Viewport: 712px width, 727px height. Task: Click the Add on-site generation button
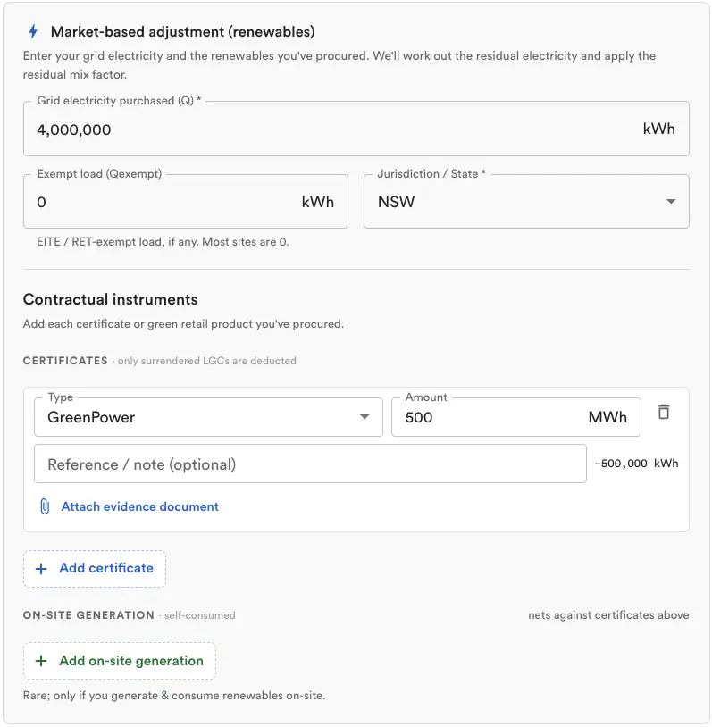pos(120,661)
